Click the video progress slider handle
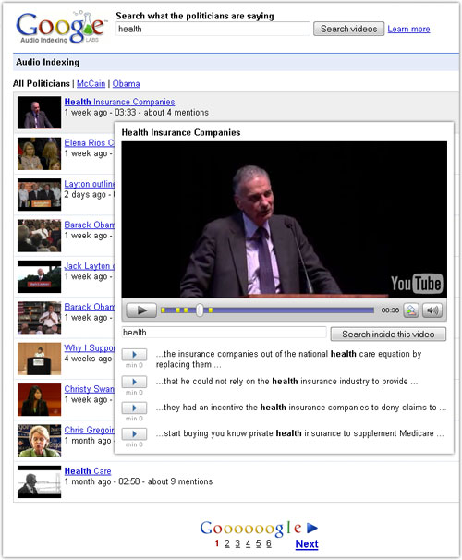Screen dimensions: 462x560 (200, 310)
